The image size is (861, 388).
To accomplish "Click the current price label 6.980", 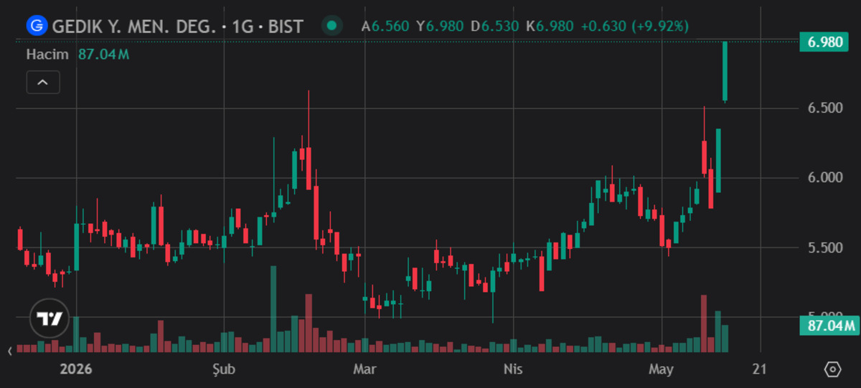I will (825, 42).
